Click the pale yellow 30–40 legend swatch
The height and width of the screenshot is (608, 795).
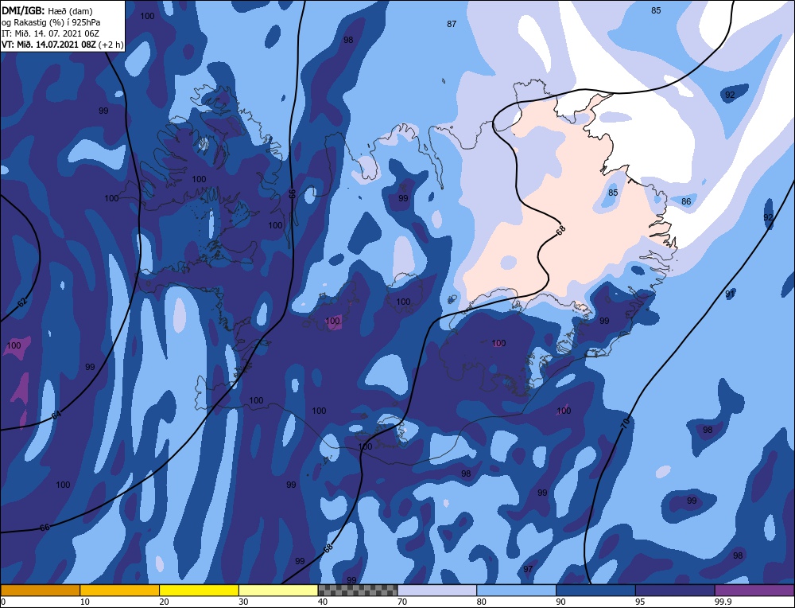pos(278,590)
